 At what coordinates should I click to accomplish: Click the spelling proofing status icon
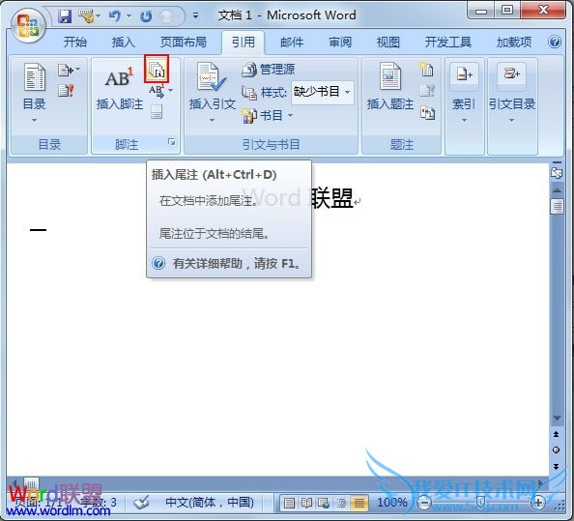[141, 502]
